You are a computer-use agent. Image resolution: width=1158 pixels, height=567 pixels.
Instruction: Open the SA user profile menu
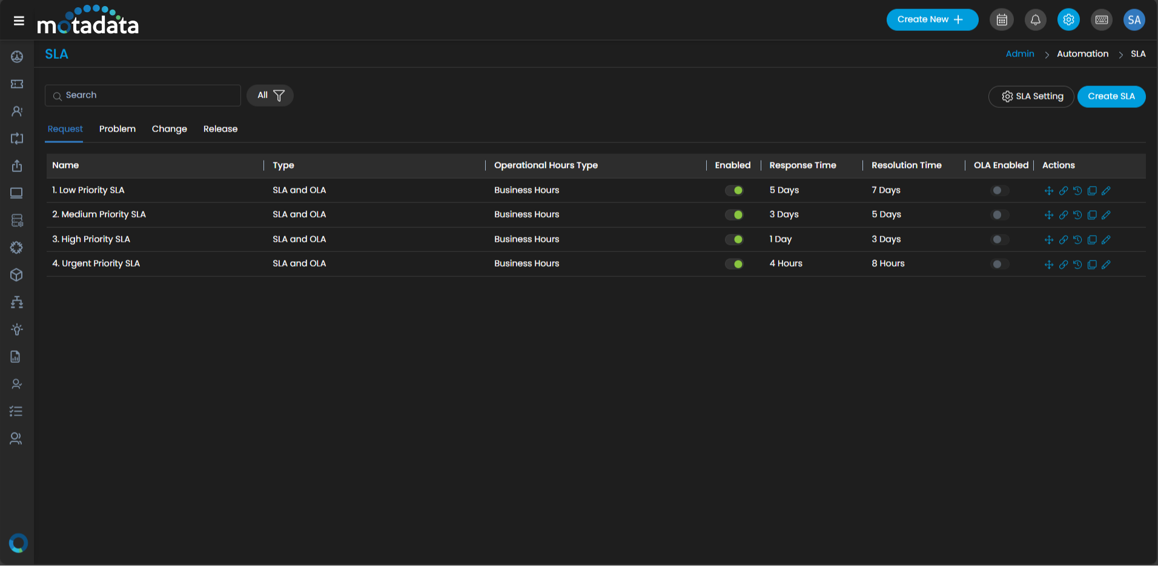(1134, 20)
